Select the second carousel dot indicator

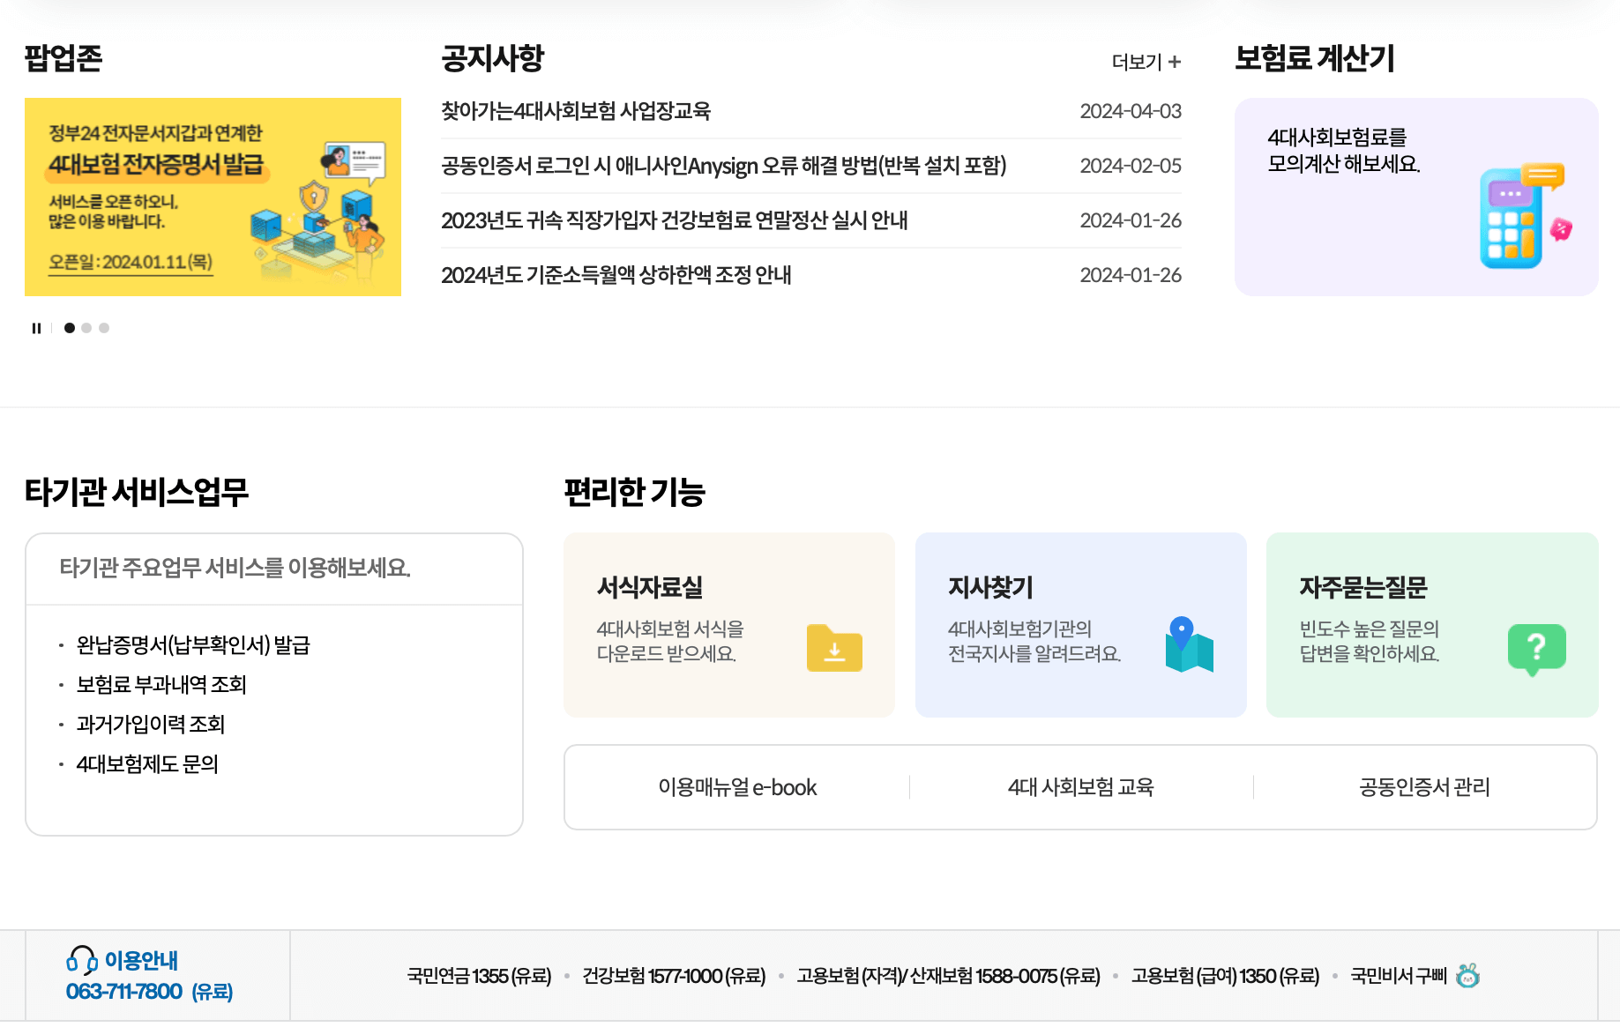pyautogui.click(x=86, y=328)
